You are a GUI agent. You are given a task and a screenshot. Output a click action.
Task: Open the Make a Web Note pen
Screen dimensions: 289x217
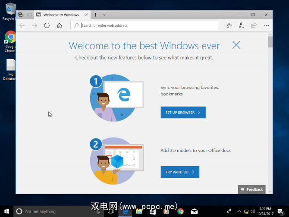coord(242,25)
